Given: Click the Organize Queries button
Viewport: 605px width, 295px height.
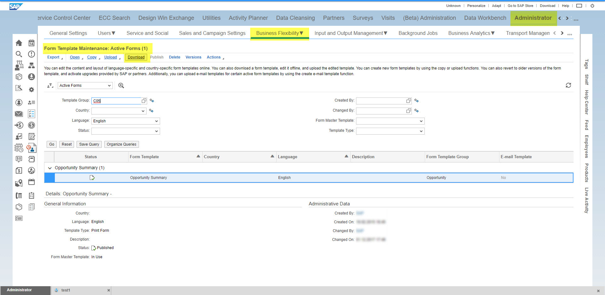Looking at the screenshot, I should pos(122,144).
